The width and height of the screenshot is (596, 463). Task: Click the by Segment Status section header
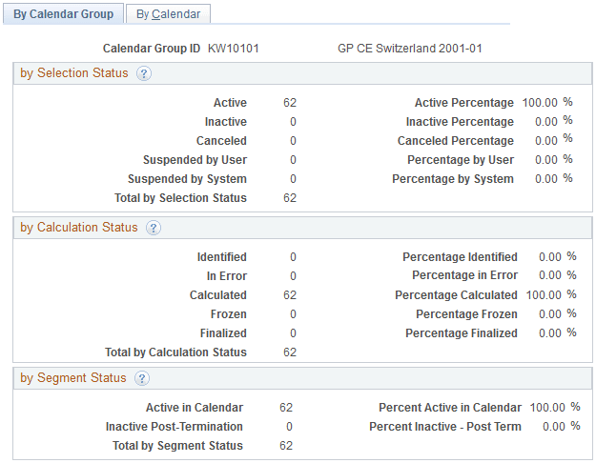point(73,379)
